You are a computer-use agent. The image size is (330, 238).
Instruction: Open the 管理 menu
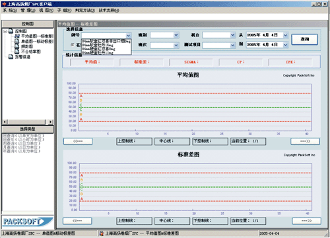(x=28, y=11)
